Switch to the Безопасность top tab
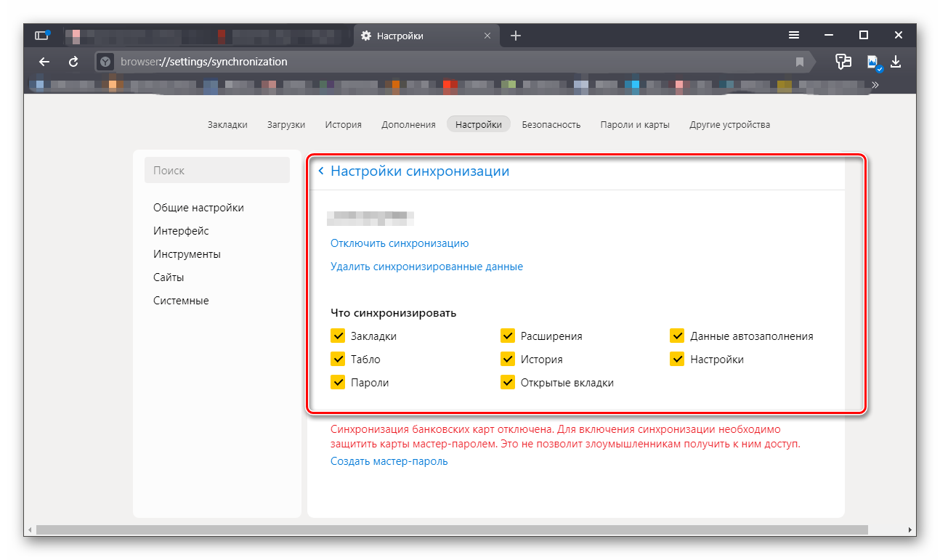The width and height of the screenshot is (940, 560). point(551,124)
